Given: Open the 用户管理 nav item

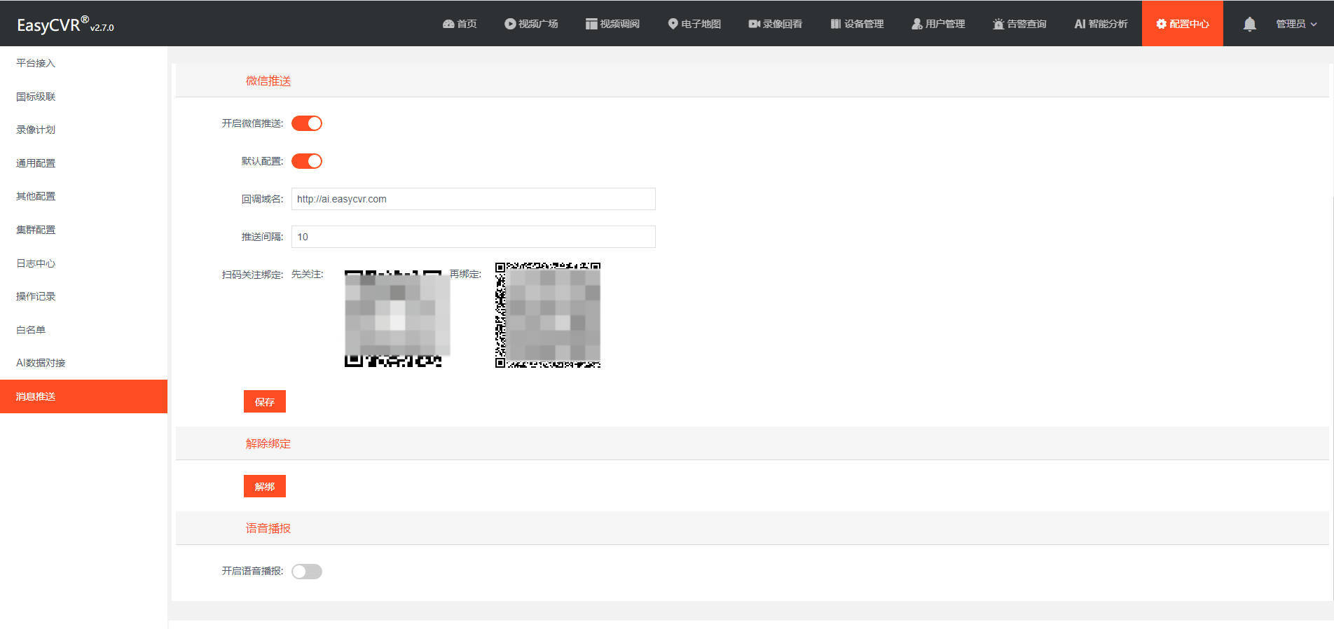Looking at the screenshot, I should point(938,24).
